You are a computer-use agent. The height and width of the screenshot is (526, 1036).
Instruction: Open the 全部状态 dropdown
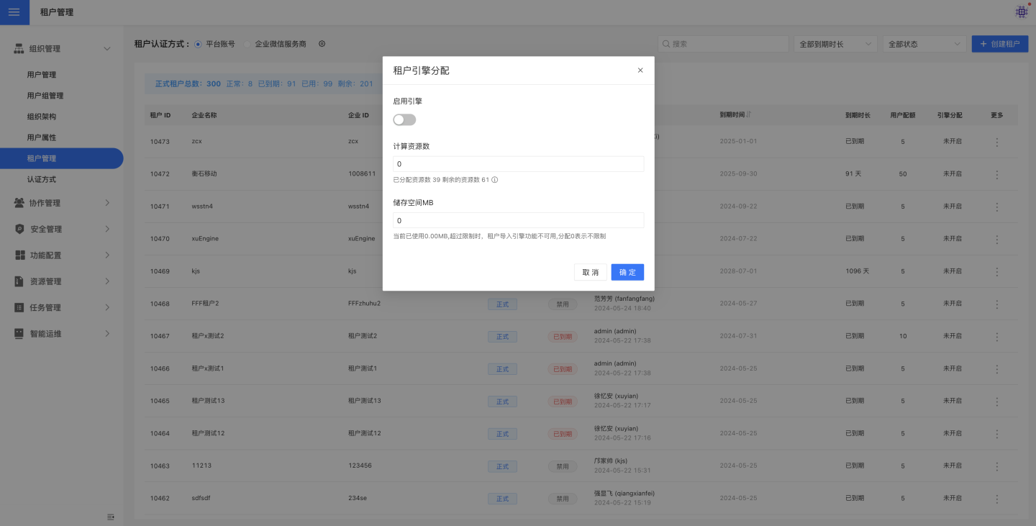click(x=924, y=44)
